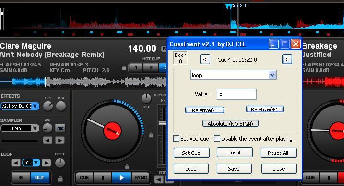Adjust the loop SHIFT knob
This screenshot has width=344, height=186.
click(59, 163)
